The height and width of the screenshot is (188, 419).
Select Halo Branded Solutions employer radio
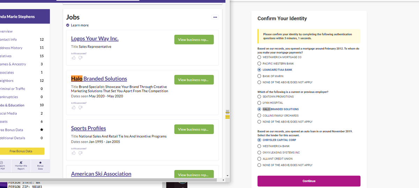[259, 109]
